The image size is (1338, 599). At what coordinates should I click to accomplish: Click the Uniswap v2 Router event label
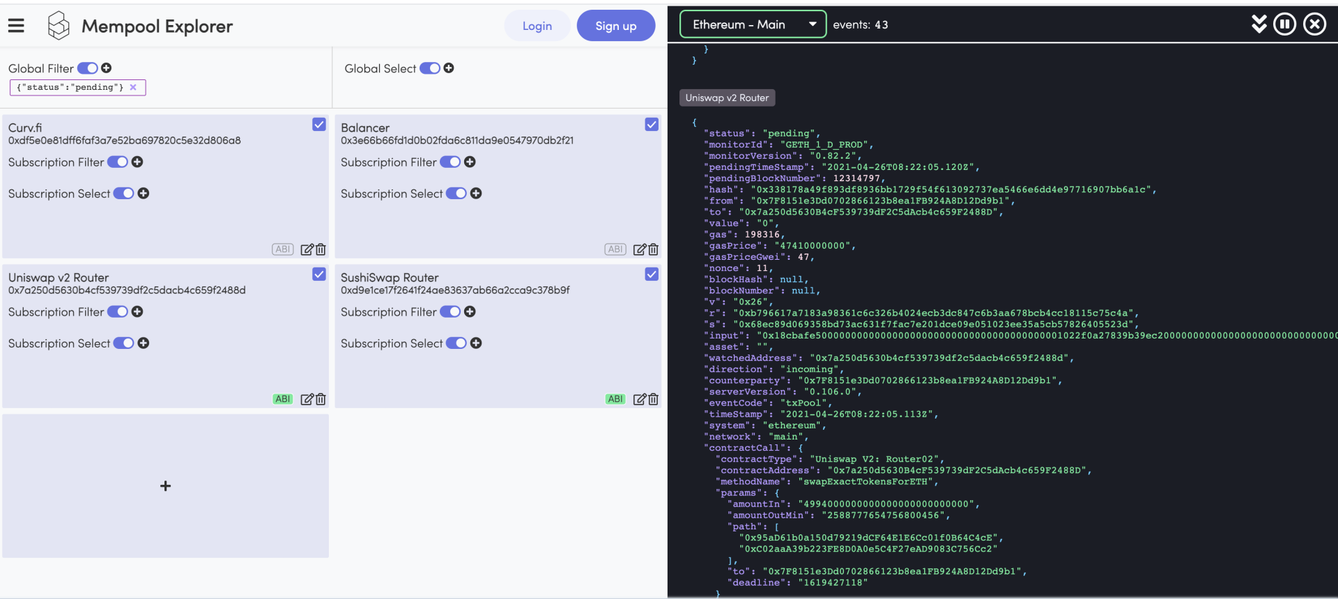point(728,98)
